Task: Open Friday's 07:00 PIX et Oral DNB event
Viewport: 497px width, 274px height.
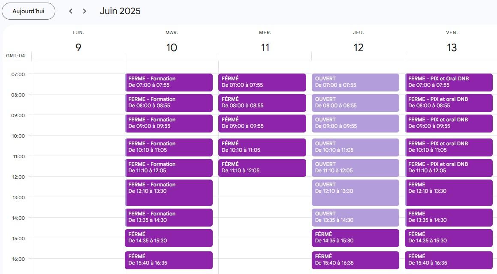Action: [x=449, y=82]
